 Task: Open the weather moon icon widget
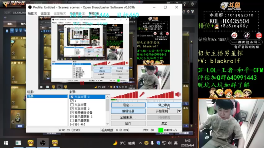115,143
